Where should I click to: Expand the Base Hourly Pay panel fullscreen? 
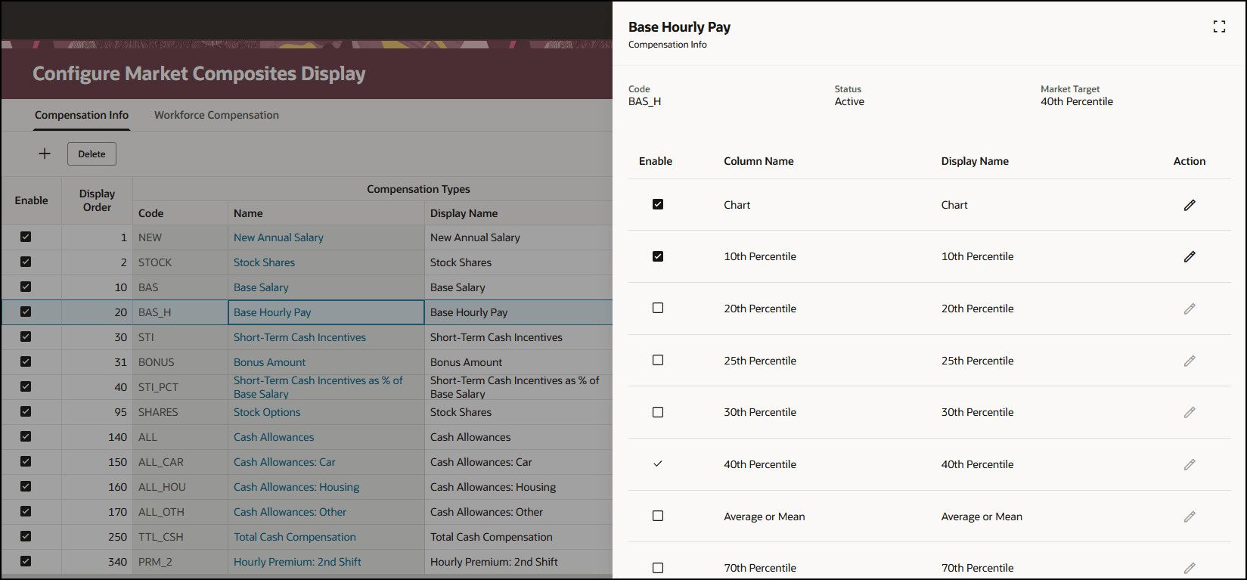[x=1219, y=27]
